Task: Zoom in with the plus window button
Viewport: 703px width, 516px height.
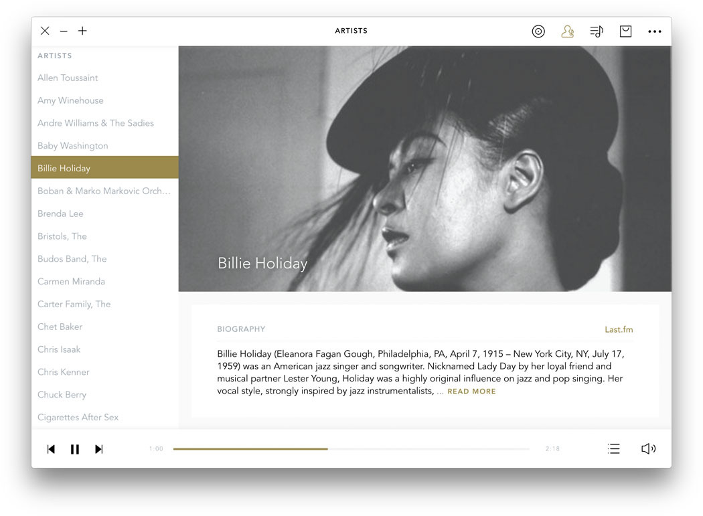Action: 82,31
